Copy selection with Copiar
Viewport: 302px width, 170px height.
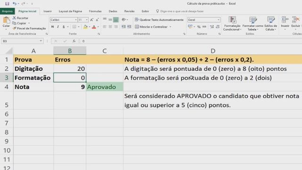coord(19,23)
